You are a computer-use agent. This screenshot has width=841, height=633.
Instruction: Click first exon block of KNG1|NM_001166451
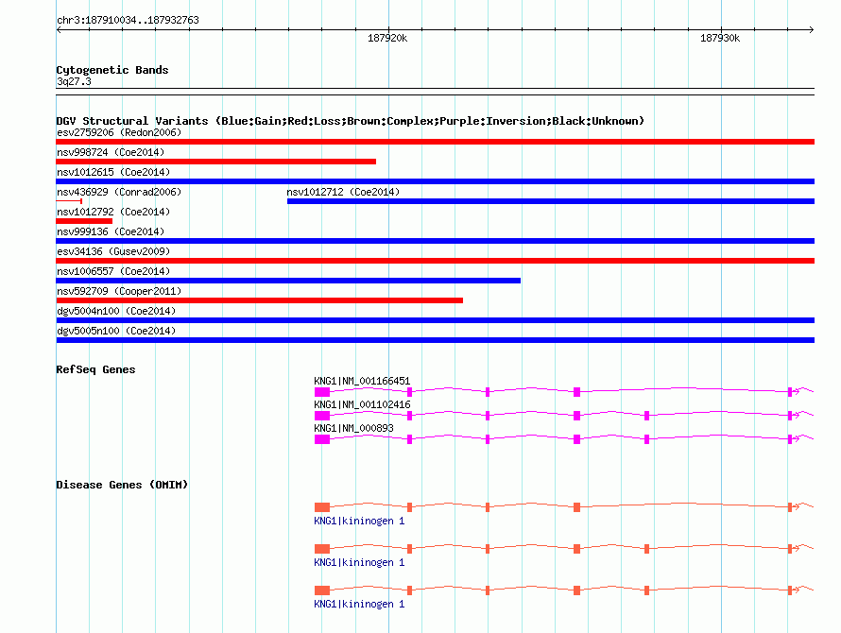pos(322,392)
